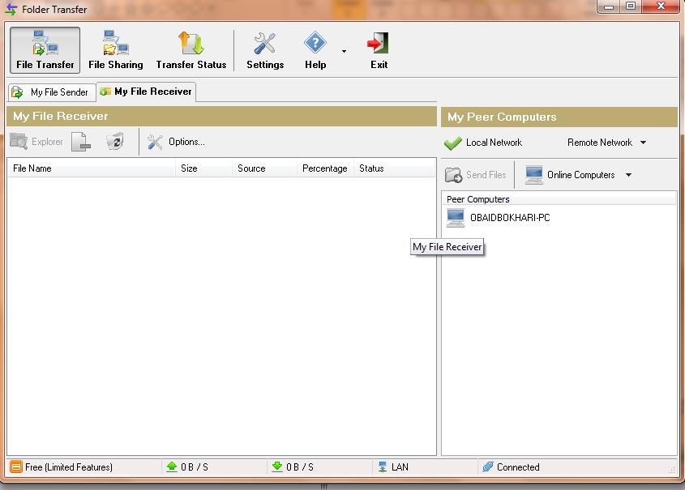This screenshot has width=685, height=490.
Task: Click the Peer Computers list header
Action: point(559,199)
